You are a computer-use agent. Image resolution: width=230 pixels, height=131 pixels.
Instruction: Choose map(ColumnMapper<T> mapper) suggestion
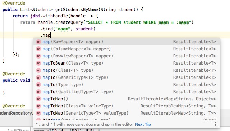pos(126,49)
